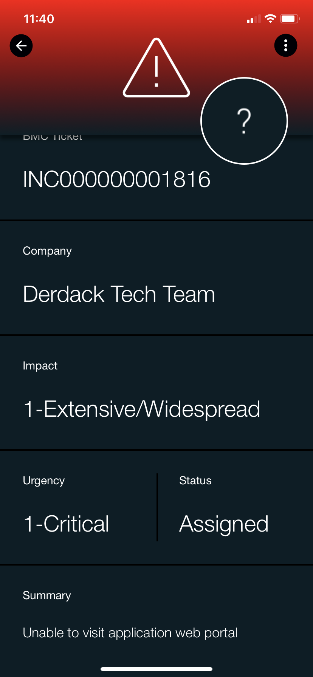Select ticket number INC000000001816
The image size is (313, 677).
(117, 179)
